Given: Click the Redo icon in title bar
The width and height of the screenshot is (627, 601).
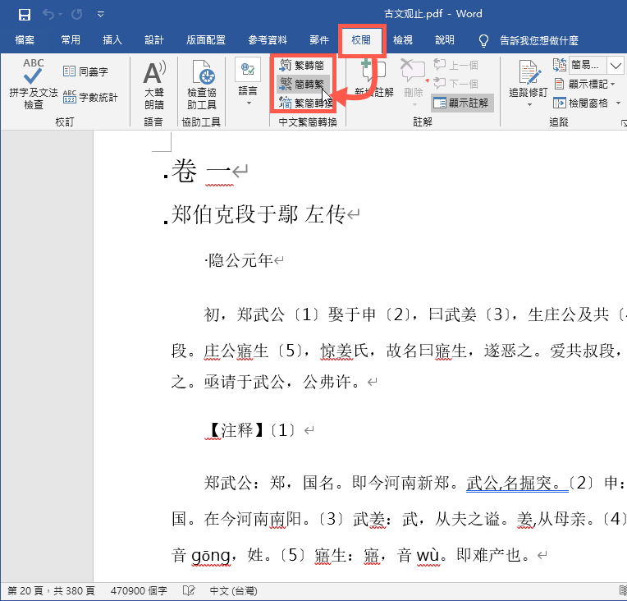Looking at the screenshot, I should 77,15.
